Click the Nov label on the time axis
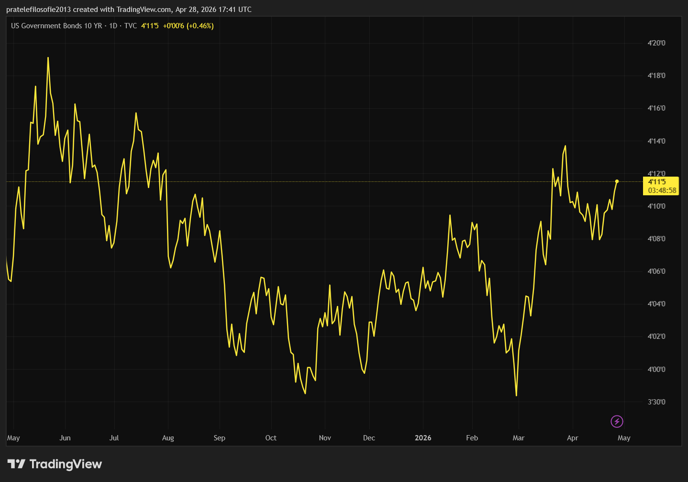This screenshot has height=482, width=688. tap(325, 438)
